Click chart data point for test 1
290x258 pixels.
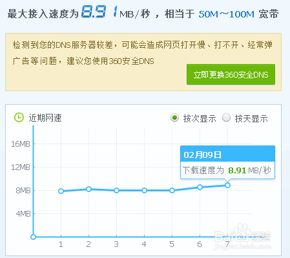point(61,191)
